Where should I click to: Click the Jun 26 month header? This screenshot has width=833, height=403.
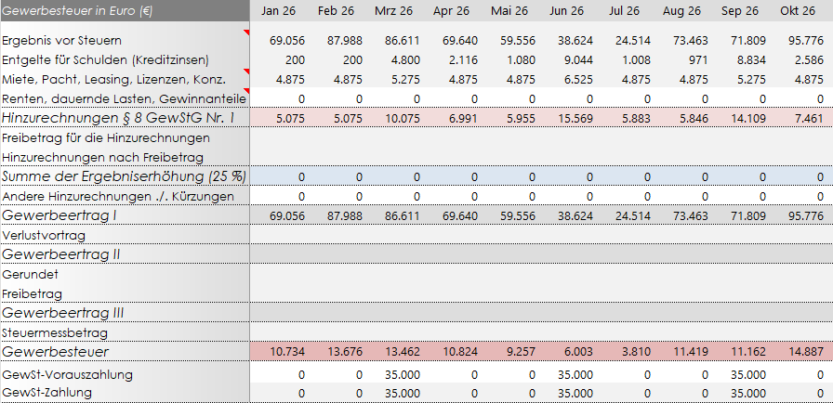click(x=565, y=10)
